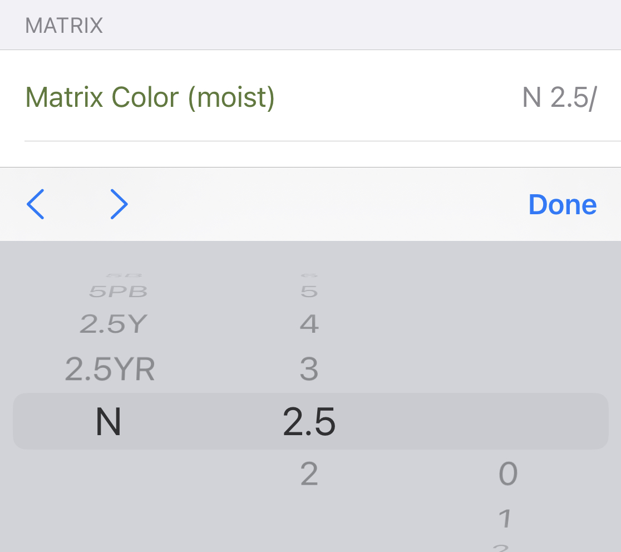The height and width of the screenshot is (552, 621).
Task: Select value 4 in the middle wheel
Action: 309,324
